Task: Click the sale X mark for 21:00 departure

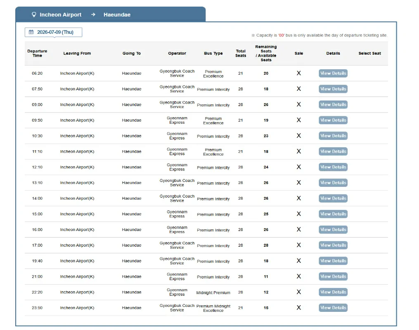Action: pyautogui.click(x=299, y=276)
